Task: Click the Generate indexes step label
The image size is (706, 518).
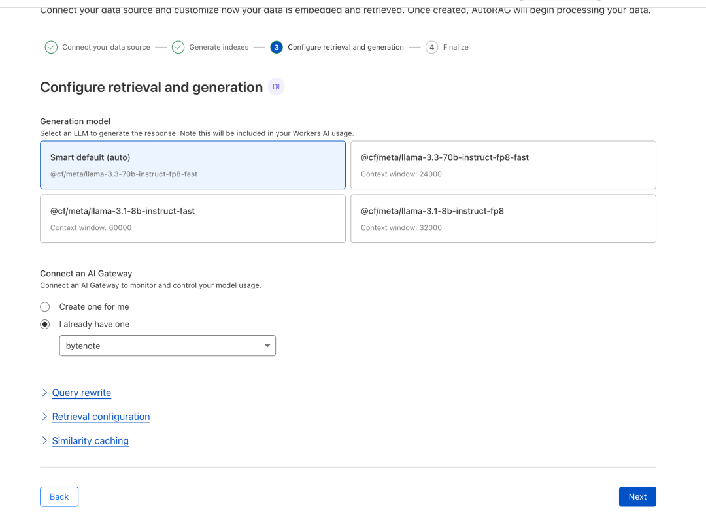Action: [x=220, y=47]
